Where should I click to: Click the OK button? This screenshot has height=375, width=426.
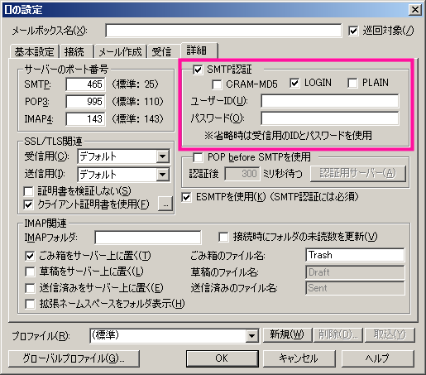[222, 358]
